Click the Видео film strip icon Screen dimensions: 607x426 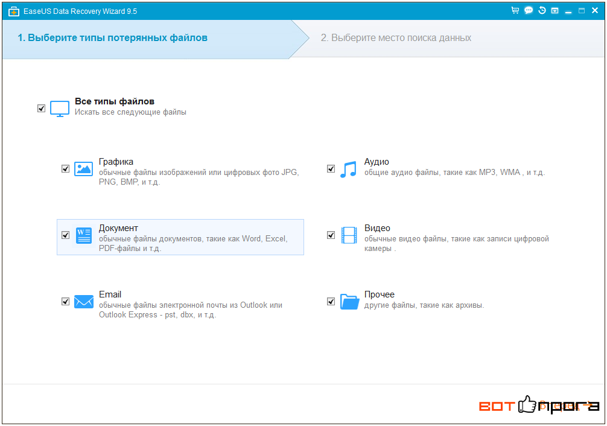pos(349,235)
